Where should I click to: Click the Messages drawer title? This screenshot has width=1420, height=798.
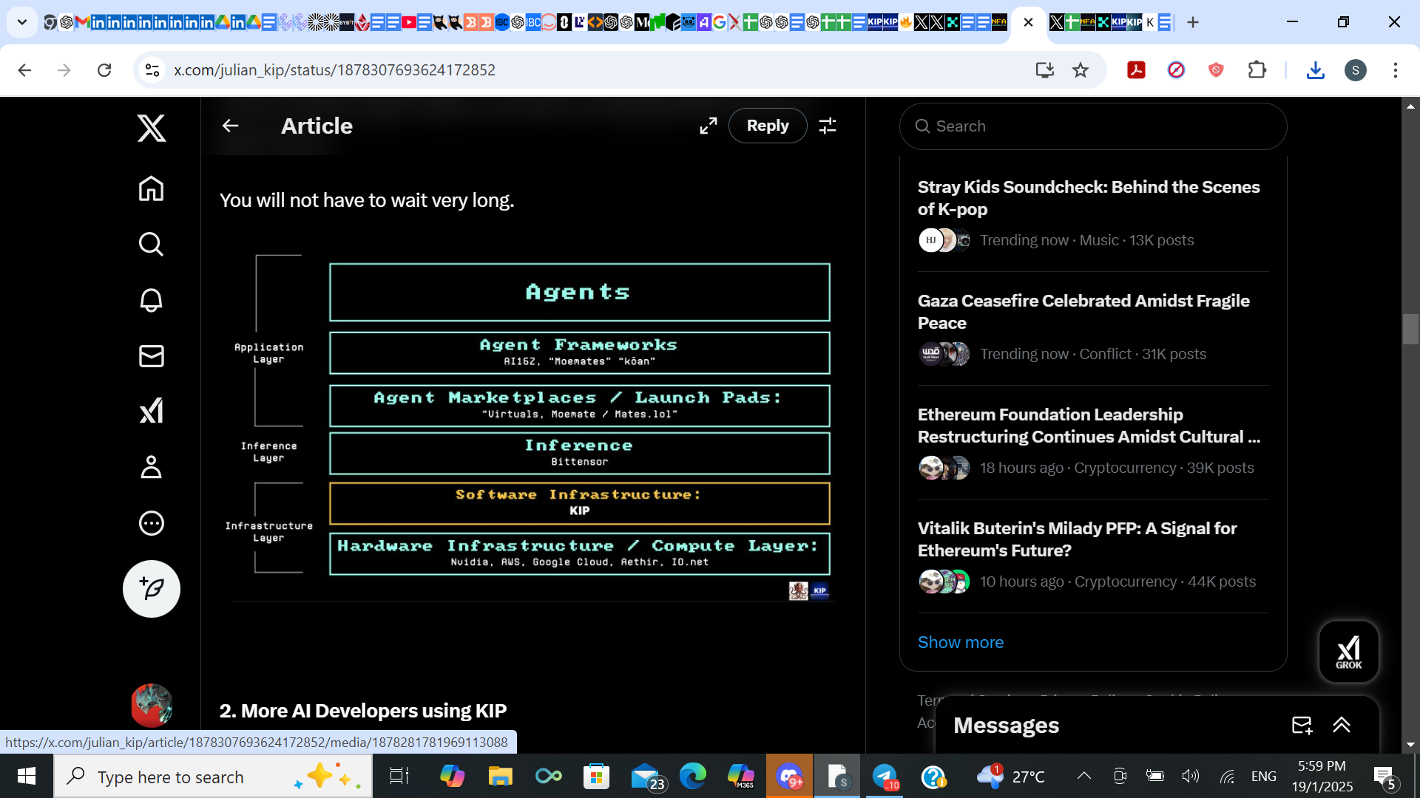coord(1006,726)
